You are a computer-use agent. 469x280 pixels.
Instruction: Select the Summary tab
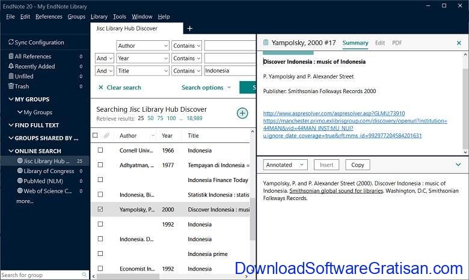tap(355, 43)
